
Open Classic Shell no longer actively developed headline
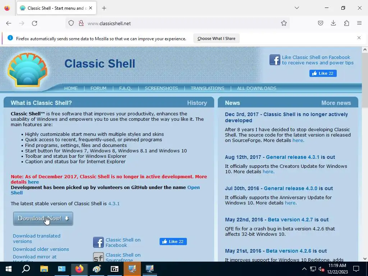(286, 117)
